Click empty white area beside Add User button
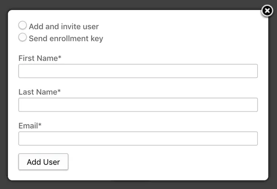The image size is (277, 189). 159,162
